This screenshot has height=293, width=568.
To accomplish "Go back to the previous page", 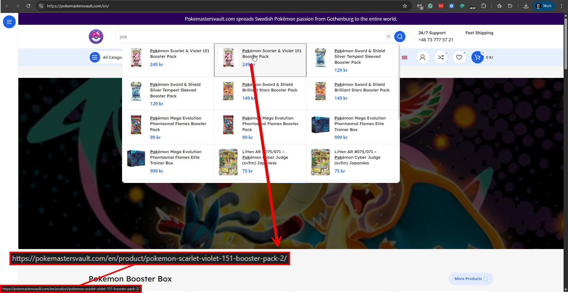I will (x=7, y=6).
